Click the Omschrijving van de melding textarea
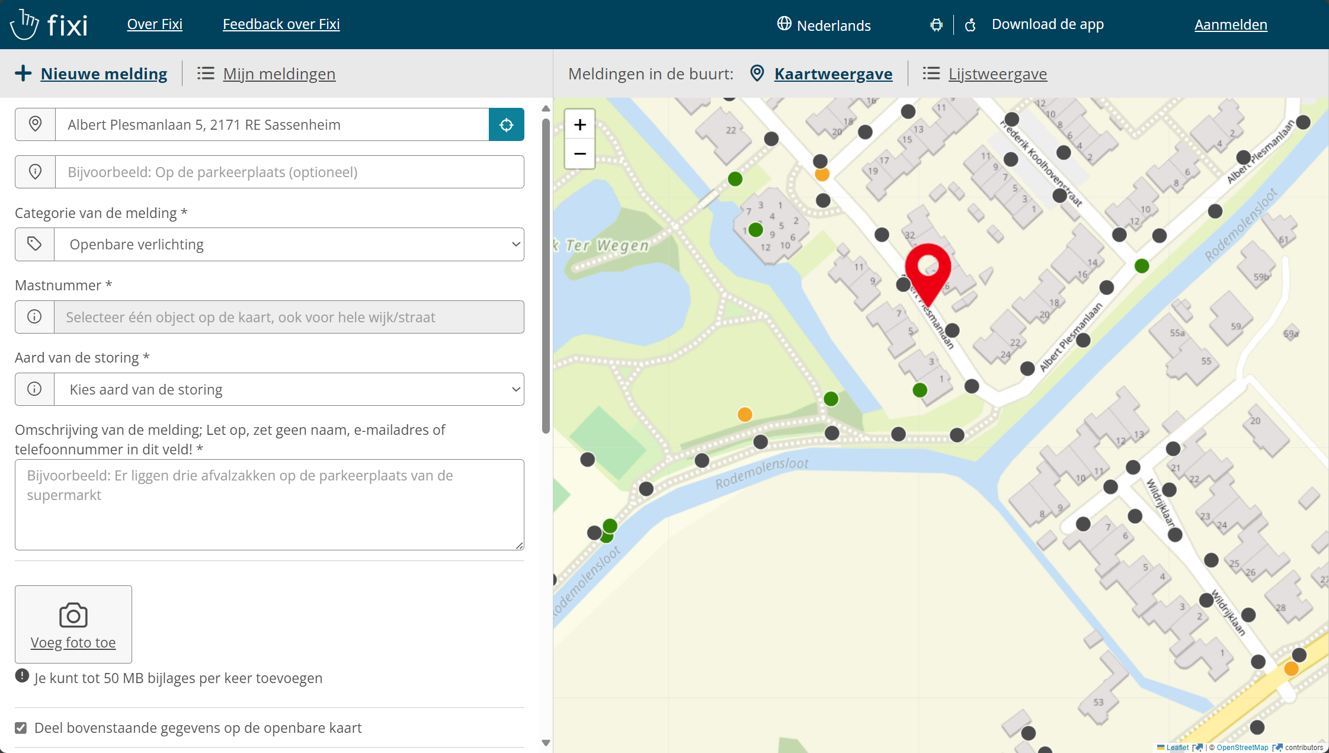Image resolution: width=1329 pixels, height=753 pixels. coord(270,505)
